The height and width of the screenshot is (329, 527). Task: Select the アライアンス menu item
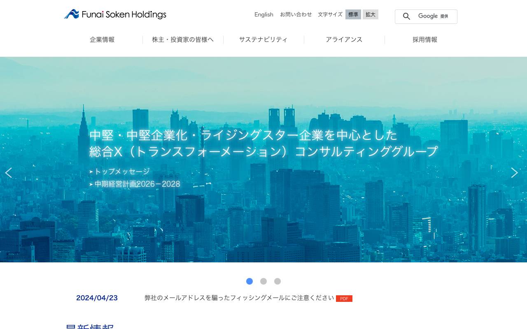coord(344,39)
